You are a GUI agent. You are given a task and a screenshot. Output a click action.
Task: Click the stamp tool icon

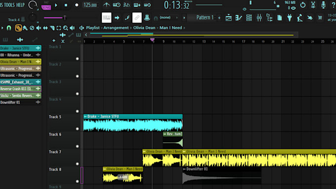[147, 18]
